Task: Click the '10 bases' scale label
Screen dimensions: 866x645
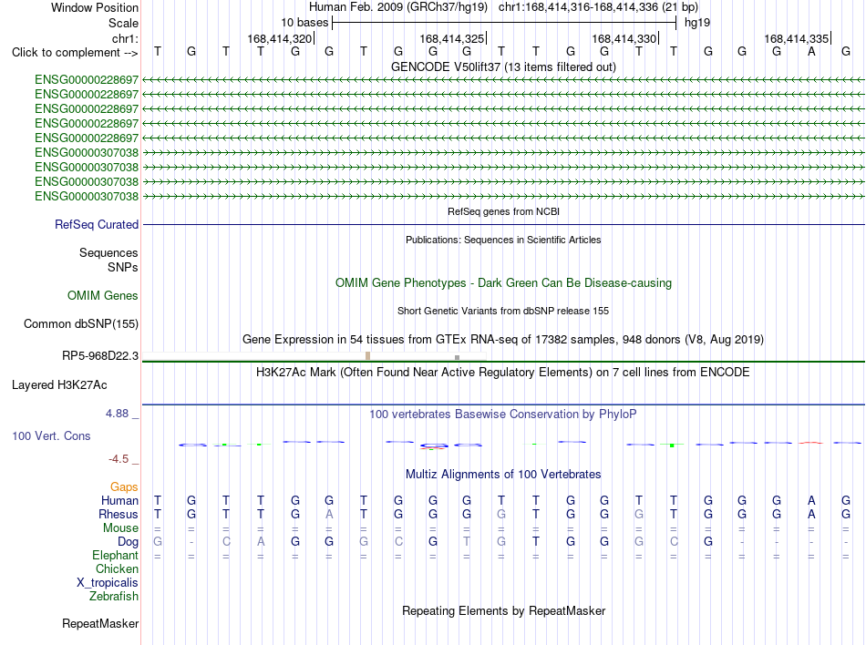Action: tap(304, 23)
